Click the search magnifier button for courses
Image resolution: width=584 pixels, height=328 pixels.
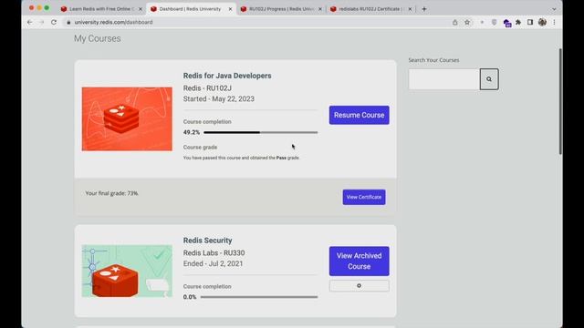489,79
